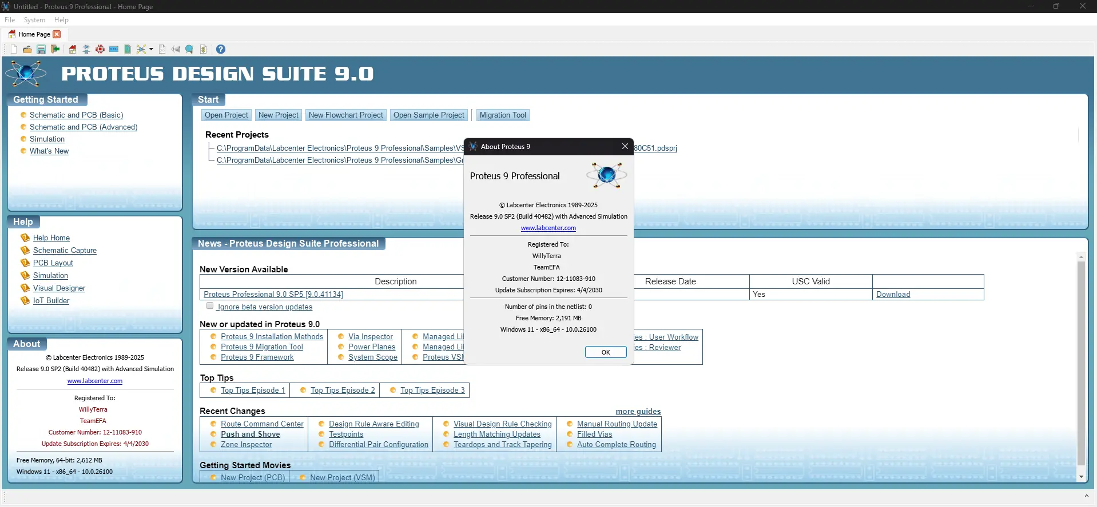The height and width of the screenshot is (507, 1097).
Task: Click the Proteus app icon in title bar
Action: [x=6, y=6]
